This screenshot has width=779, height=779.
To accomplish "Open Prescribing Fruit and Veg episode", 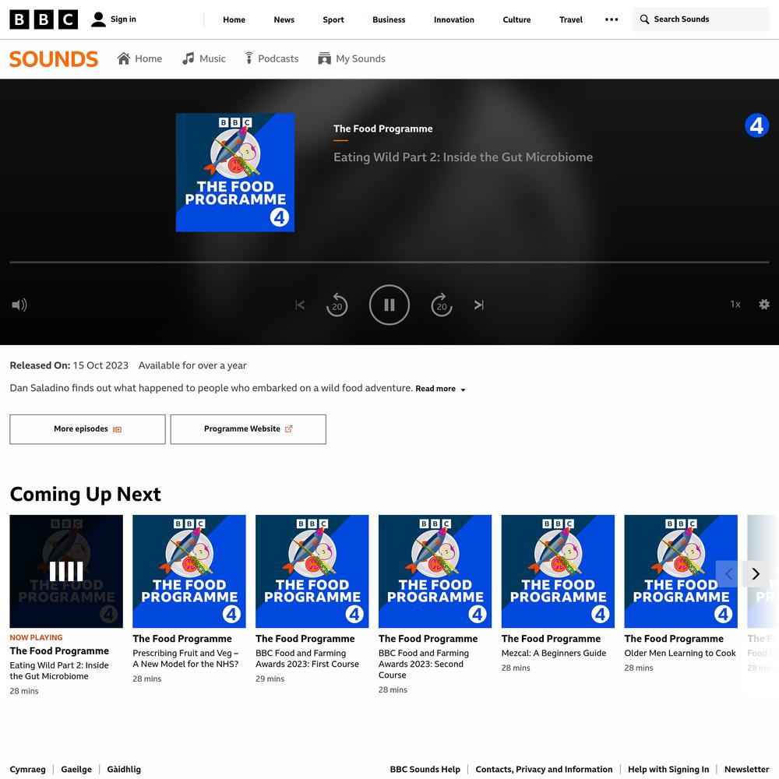I will click(185, 658).
